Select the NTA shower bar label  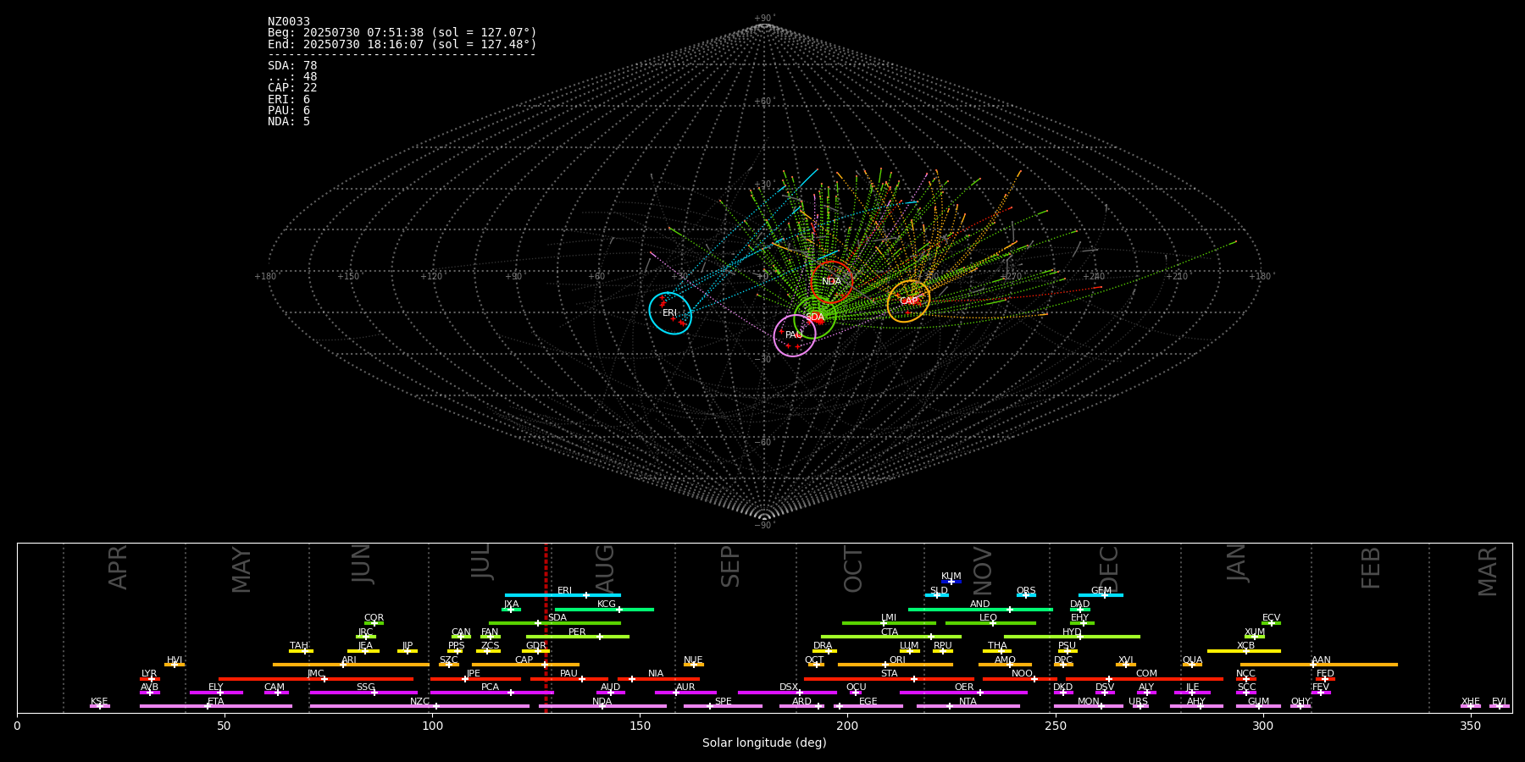968,701
